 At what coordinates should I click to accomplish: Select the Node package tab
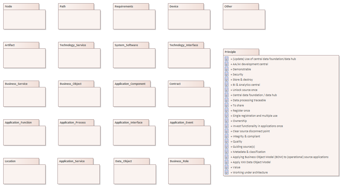(21, 6)
